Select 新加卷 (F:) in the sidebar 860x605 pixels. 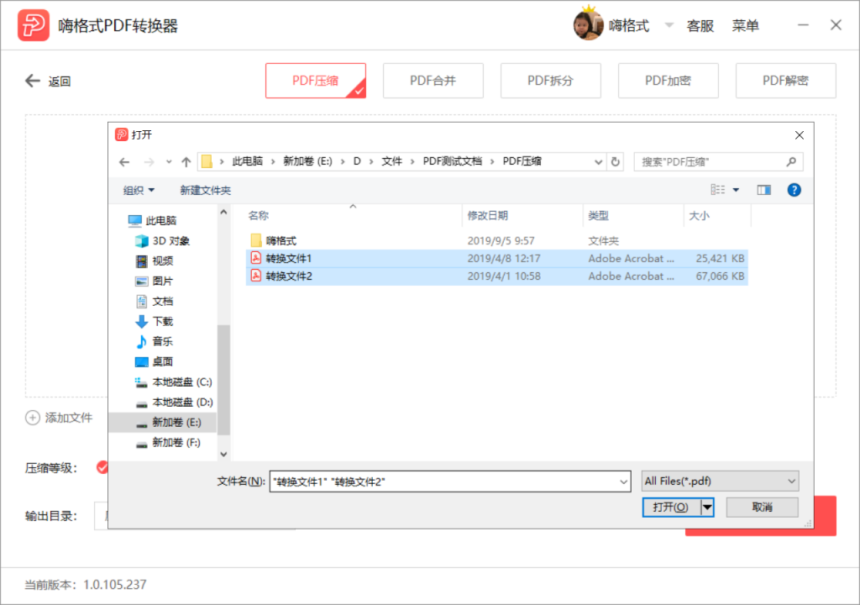tap(168, 443)
